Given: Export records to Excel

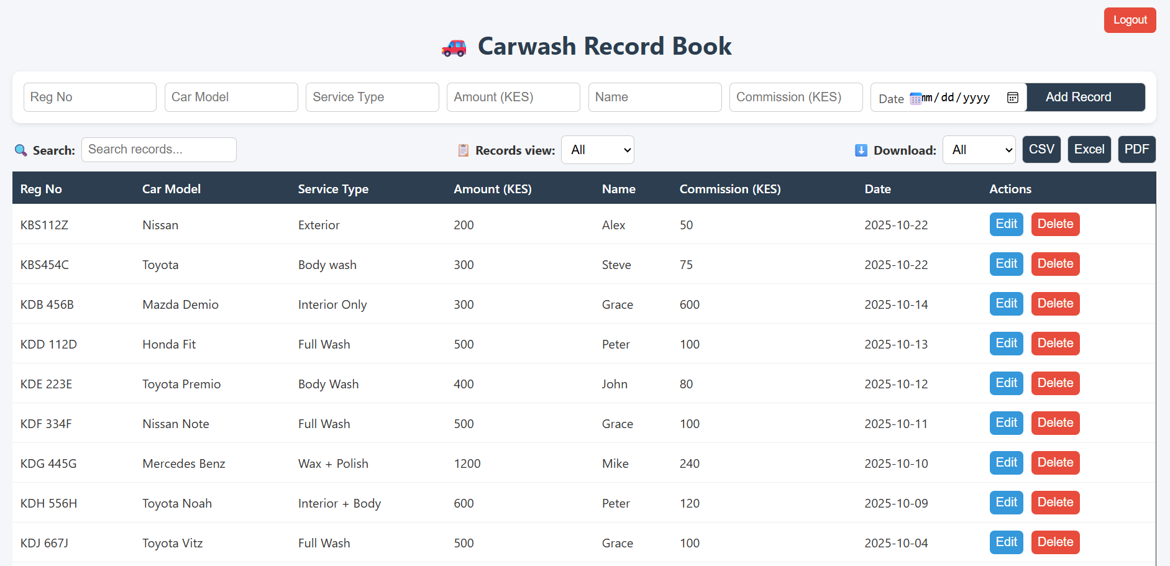Looking at the screenshot, I should click(x=1089, y=149).
